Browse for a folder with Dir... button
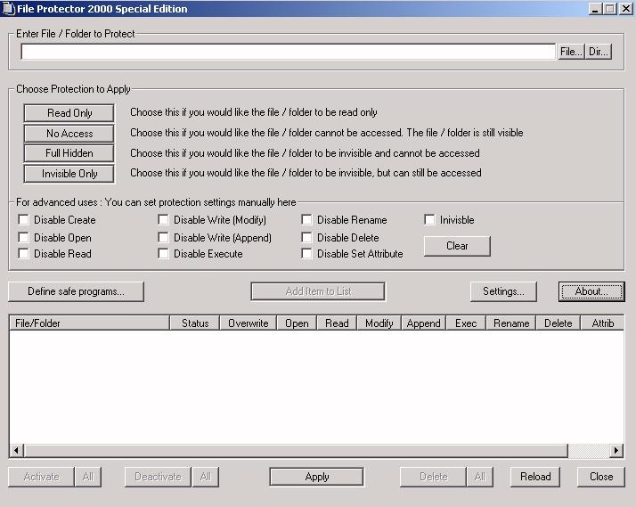Image resolution: width=636 pixels, height=507 pixels. coord(599,52)
